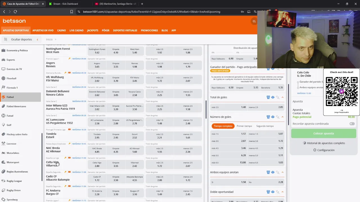The image size is (360, 202).
Task: Click the browser reload button
Action: [15, 12]
